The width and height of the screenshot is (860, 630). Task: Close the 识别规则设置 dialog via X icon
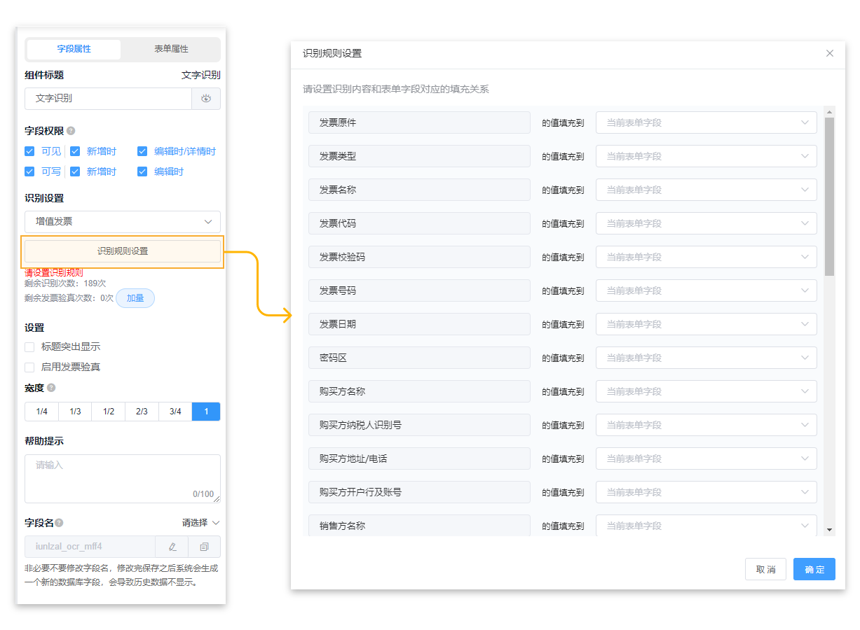[830, 53]
